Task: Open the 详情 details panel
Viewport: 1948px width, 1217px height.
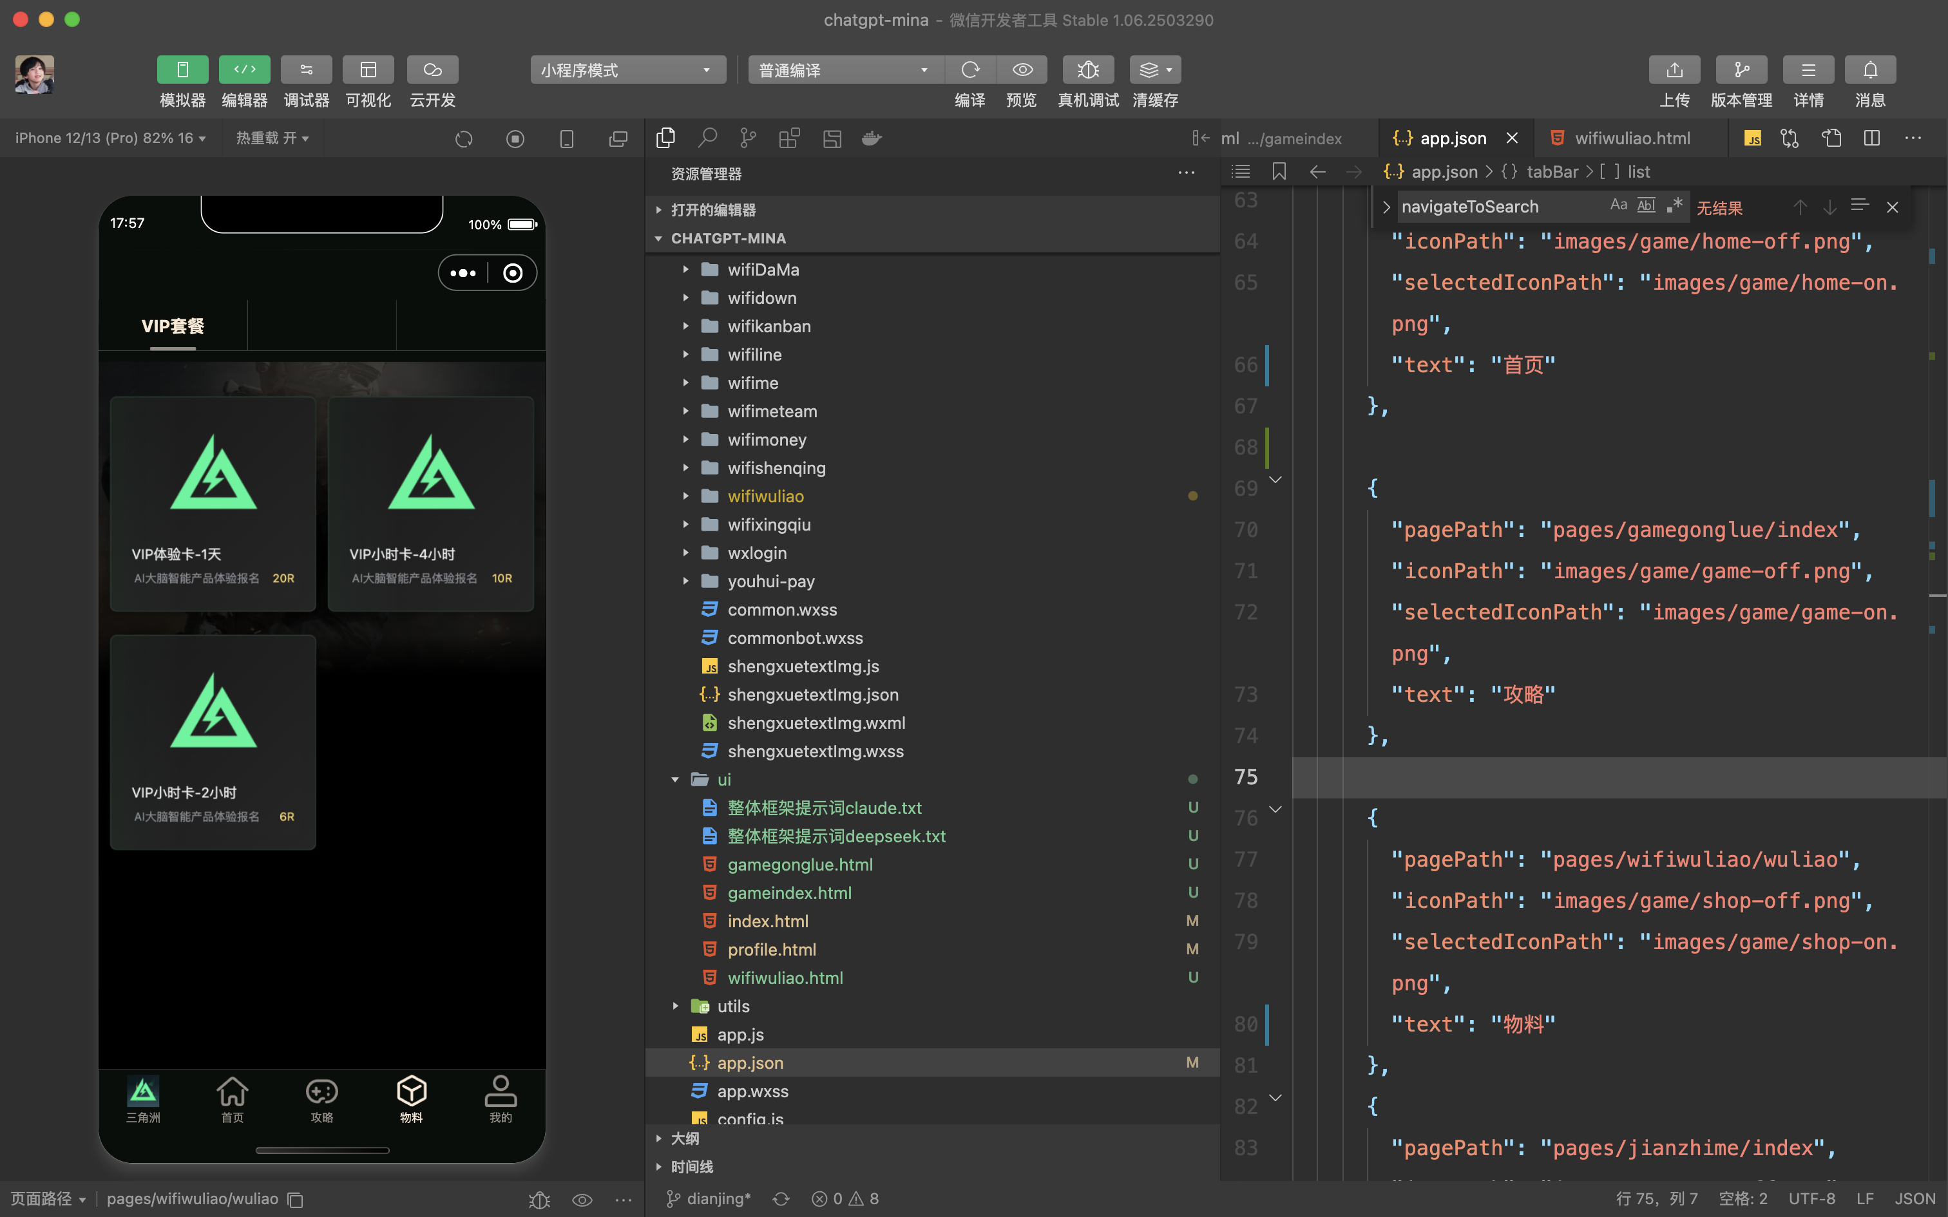Action: point(1808,70)
